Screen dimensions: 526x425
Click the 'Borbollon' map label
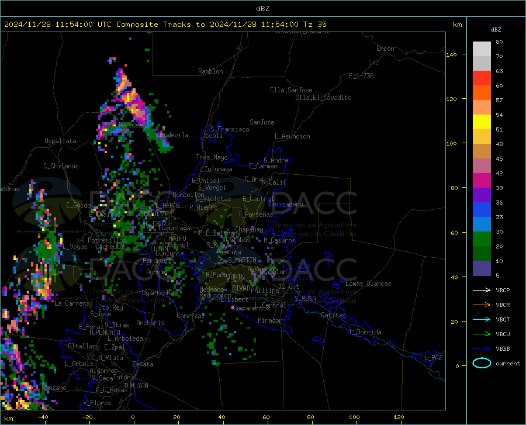[189, 195]
